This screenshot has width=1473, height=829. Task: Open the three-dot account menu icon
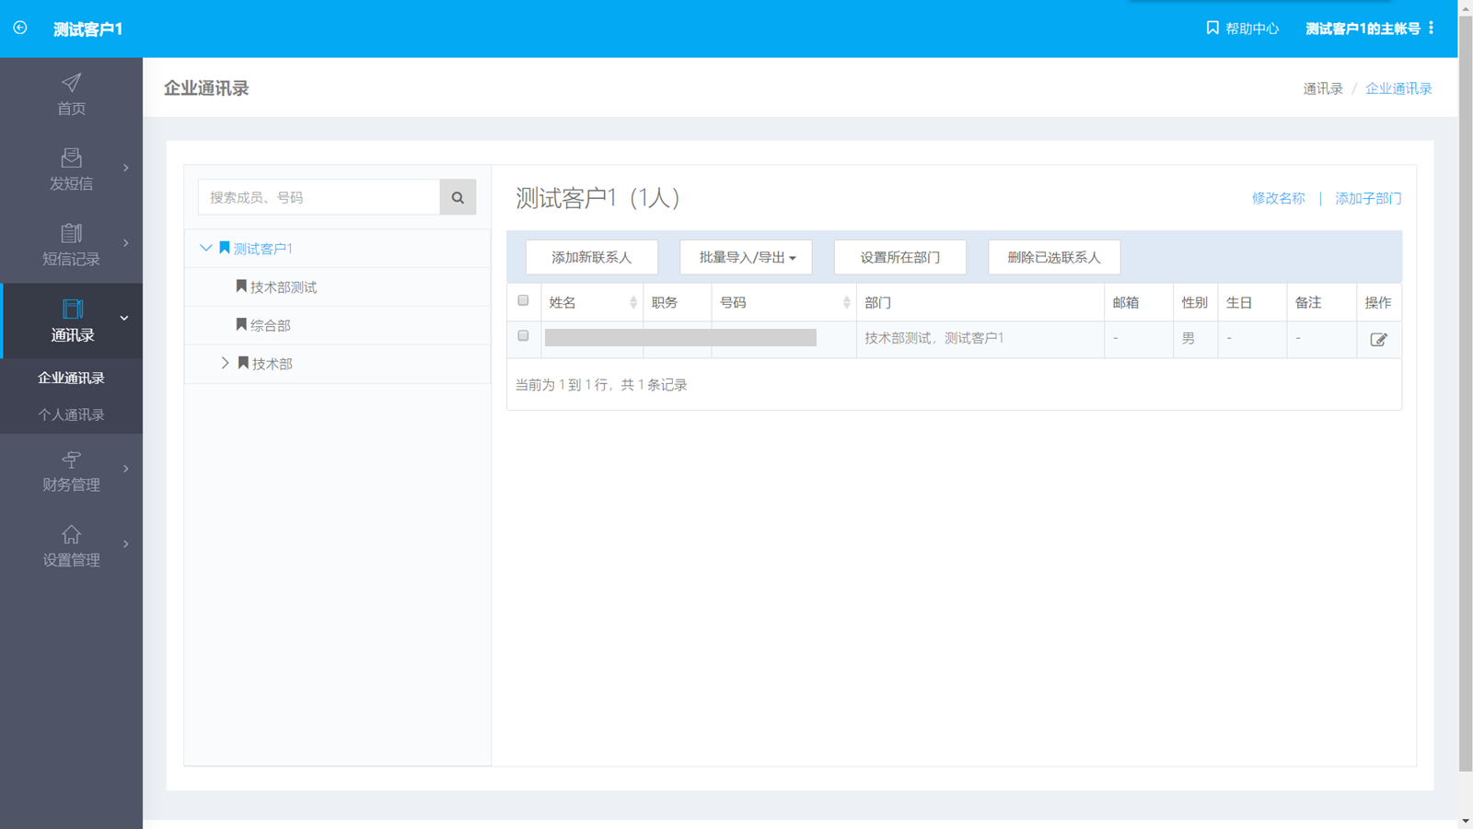click(x=1431, y=29)
